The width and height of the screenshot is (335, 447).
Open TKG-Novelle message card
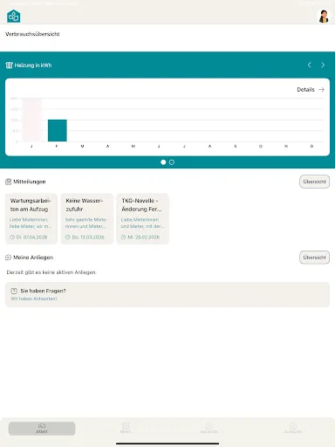[x=143, y=218]
